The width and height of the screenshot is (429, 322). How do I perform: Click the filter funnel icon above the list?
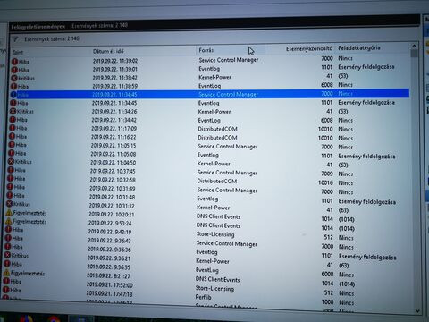(x=15, y=39)
